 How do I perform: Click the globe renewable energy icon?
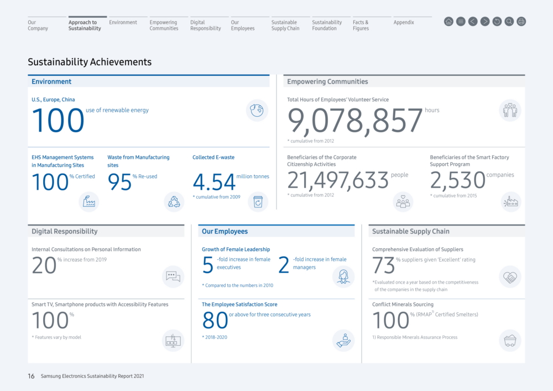(x=257, y=111)
